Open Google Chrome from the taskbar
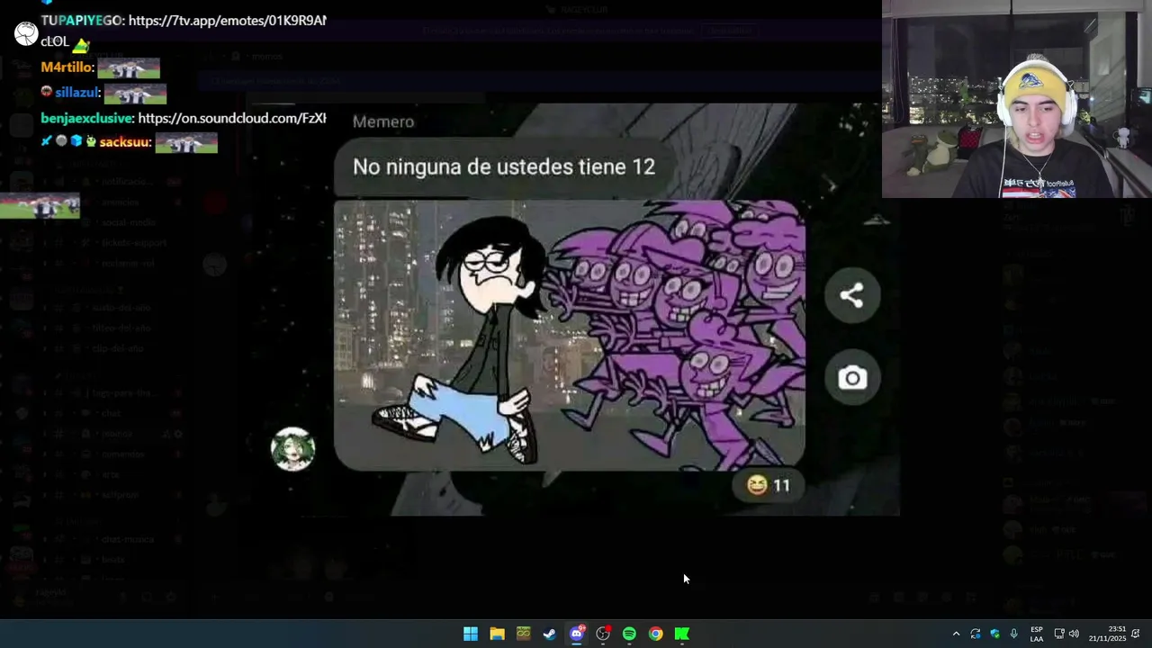This screenshot has height=648, width=1152. 656,634
